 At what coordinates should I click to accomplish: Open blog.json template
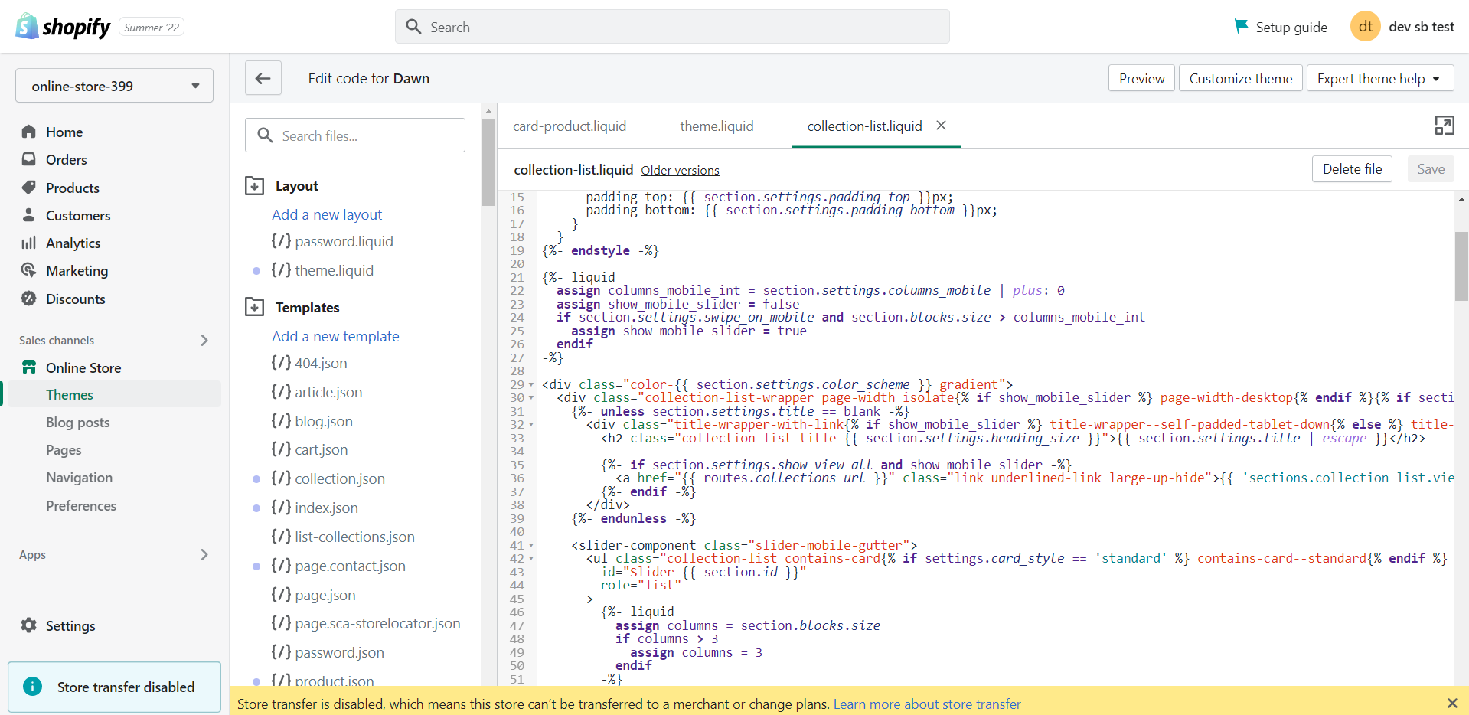[x=324, y=421]
